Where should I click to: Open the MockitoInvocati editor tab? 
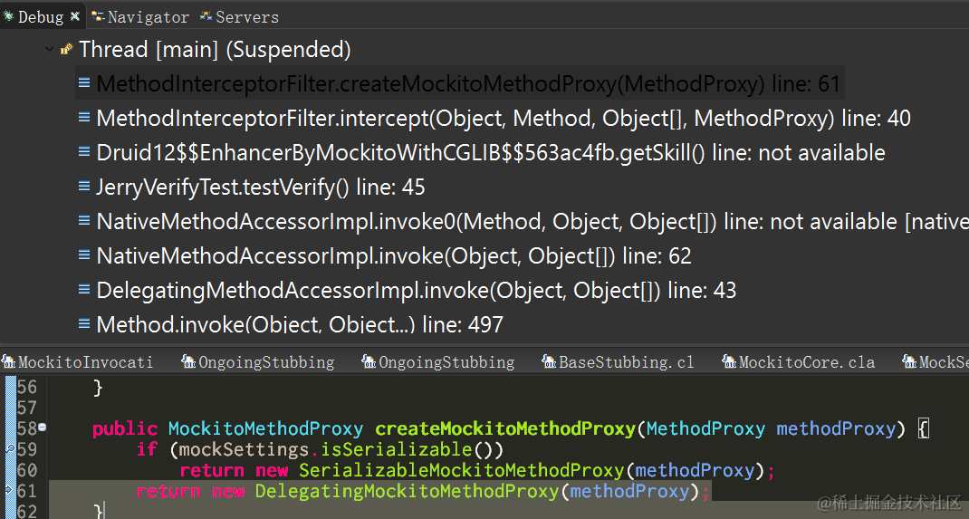(x=78, y=362)
